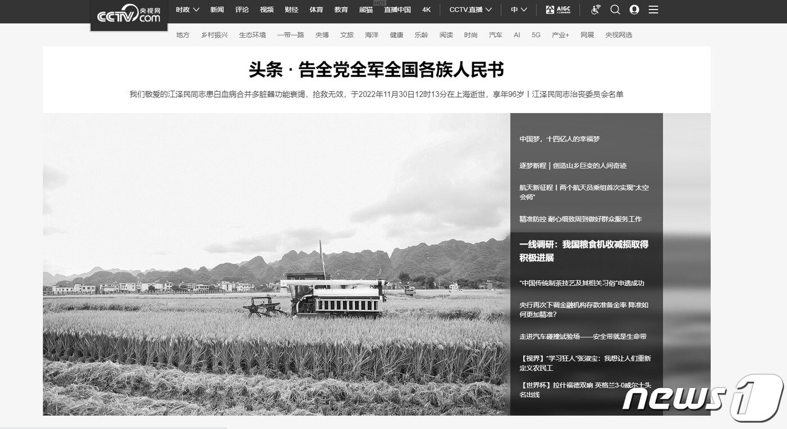Image resolution: width=787 pixels, height=429 pixels.
Task: Open the search magnifier icon
Action: point(615,10)
